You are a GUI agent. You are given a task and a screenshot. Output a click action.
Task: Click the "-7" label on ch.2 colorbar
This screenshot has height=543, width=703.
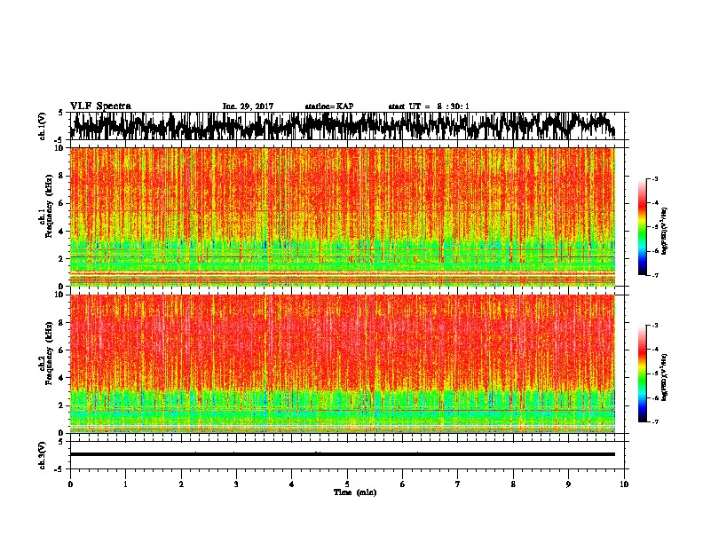click(655, 422)
